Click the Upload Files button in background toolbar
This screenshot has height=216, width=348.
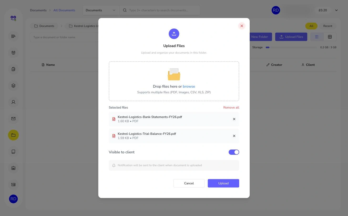pos(291,37)
